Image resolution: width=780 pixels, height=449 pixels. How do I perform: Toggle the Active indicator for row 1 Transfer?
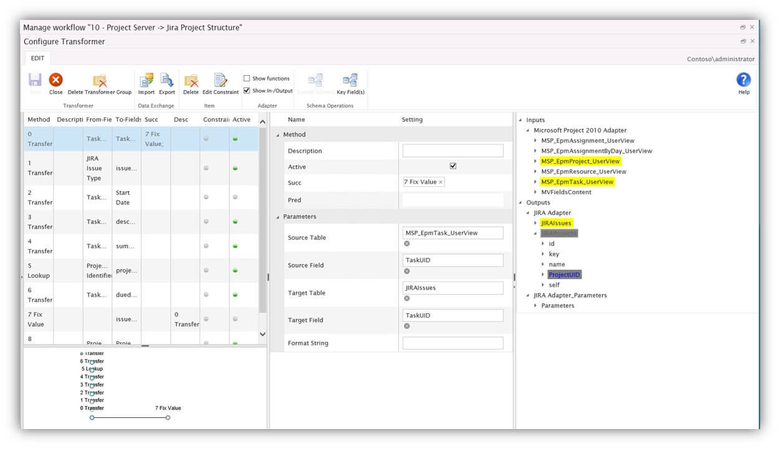(235, 168)
